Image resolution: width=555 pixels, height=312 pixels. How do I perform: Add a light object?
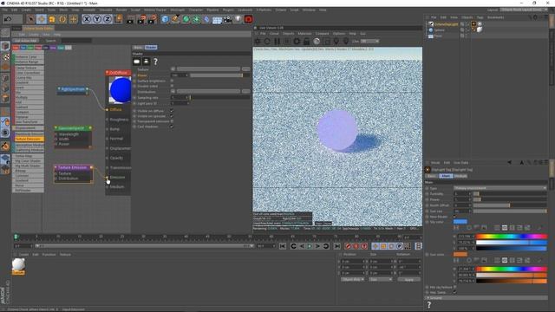[238, 19]
